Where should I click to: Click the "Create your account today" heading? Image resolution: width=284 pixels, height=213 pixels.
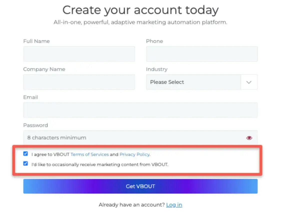pyautogui.click(x=140, y=10)
